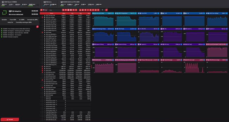This screenshot has height=122, width=229.
Task: Click log entry 'Schedule Completed'
Action: (x=13, y=37)
